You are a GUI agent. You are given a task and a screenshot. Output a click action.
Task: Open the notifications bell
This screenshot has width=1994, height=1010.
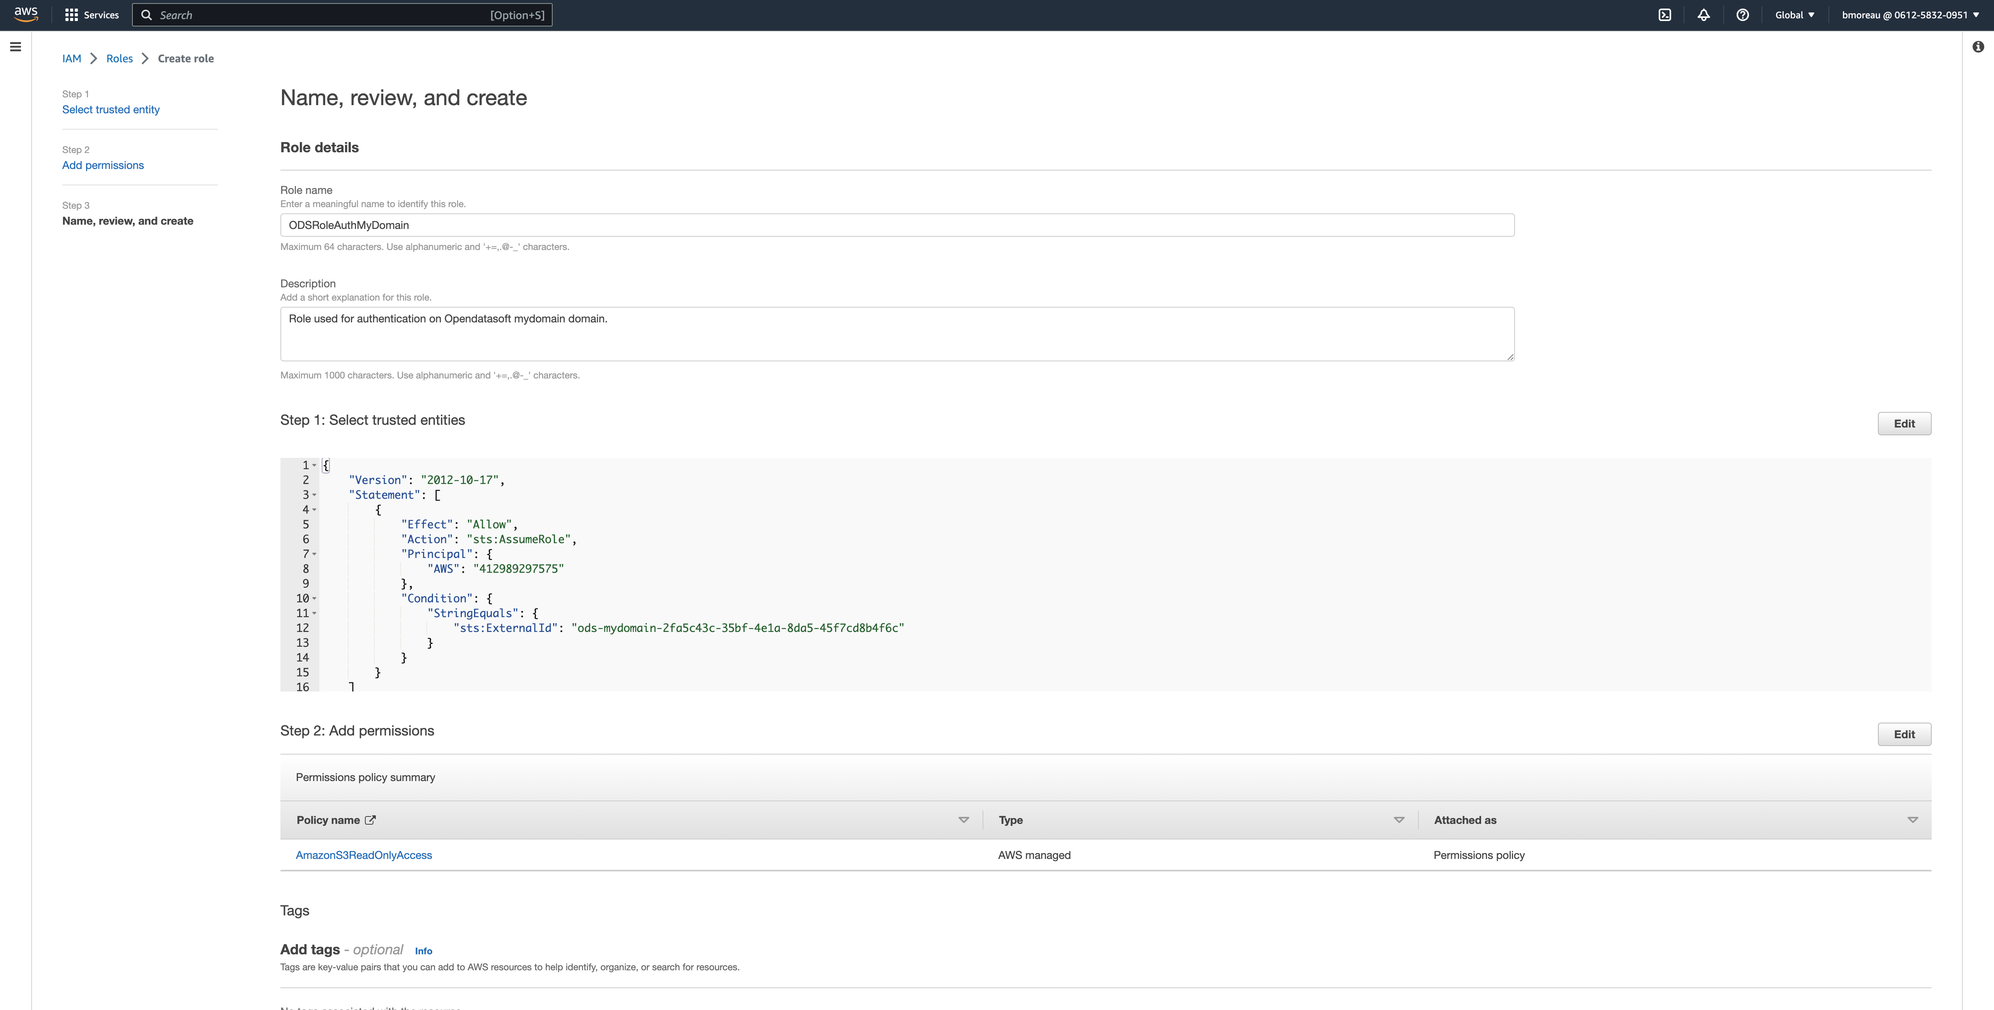tap(1703, 15)
